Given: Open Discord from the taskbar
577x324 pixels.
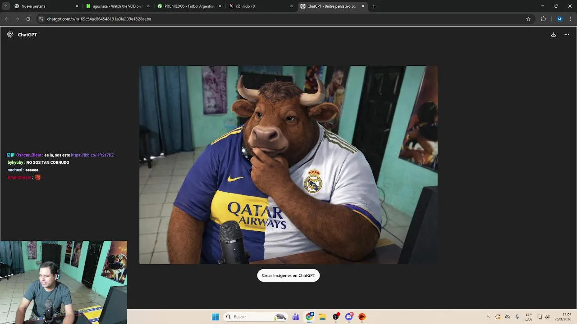Looking at the screenshot, I should pyautogui.click(x=349, y=317).
